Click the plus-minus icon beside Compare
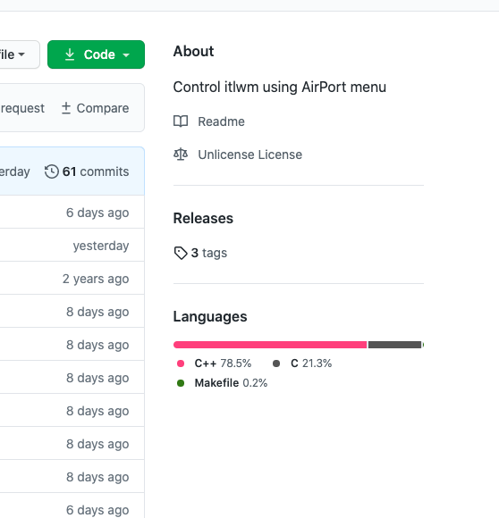Image resolution: width=499 pixels, height=518 pixels. coord(66,108)
